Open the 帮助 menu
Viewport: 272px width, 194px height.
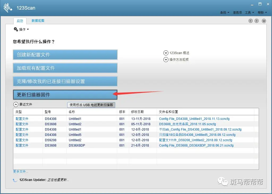pyautogui.click(x=262, y=13)
